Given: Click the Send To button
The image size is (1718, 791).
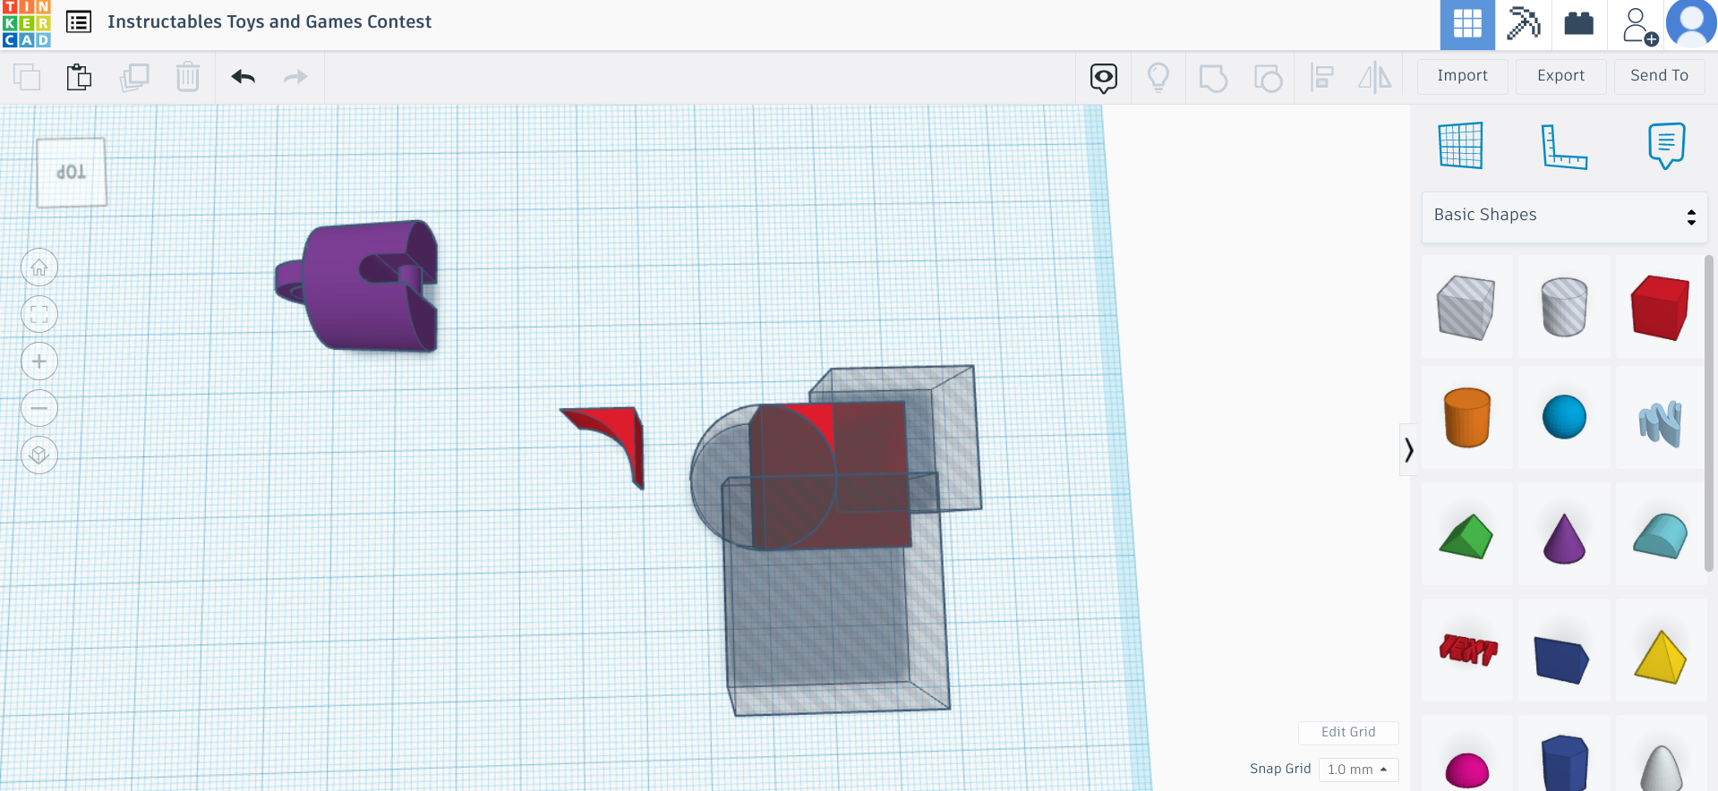Looking at the screenshot, I should (x=1659, y=76).
